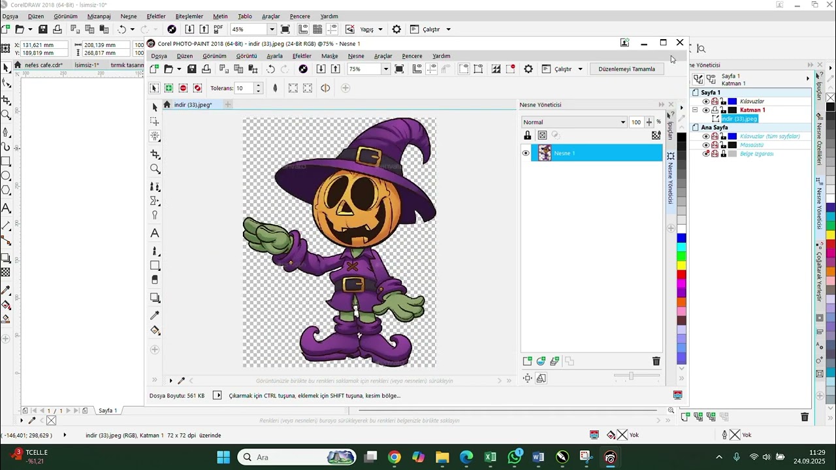
Task: Click the Sayfa 1 page tab at bottom
Action: (x=108, y=411)
